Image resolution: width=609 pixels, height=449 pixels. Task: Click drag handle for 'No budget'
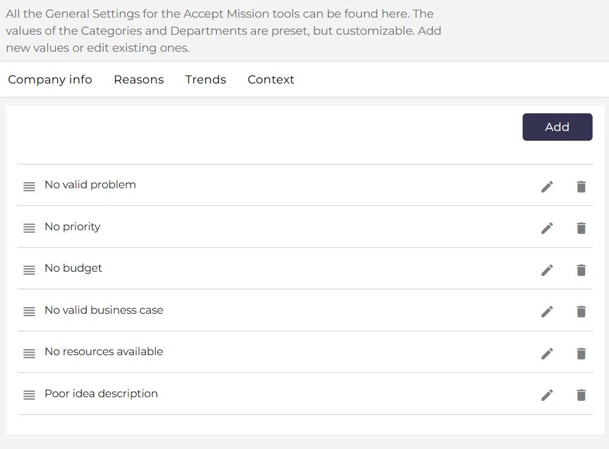point(29,270)
